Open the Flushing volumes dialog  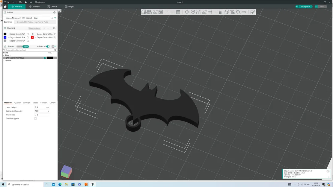pos(35,28)
